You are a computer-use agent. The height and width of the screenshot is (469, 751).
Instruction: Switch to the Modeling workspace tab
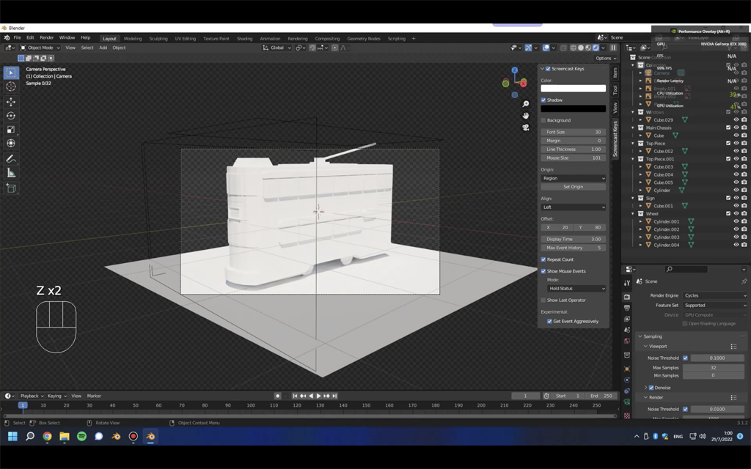coord(133,39)
